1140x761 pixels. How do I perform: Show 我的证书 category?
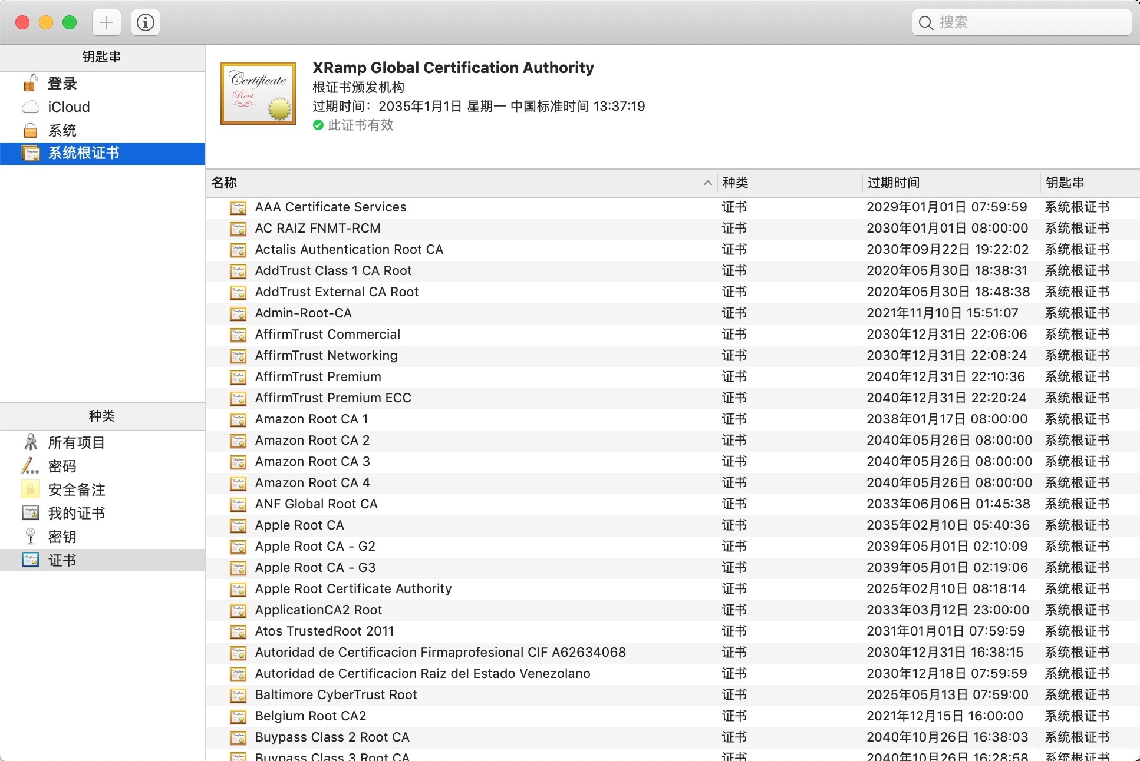tap(76, 513)
